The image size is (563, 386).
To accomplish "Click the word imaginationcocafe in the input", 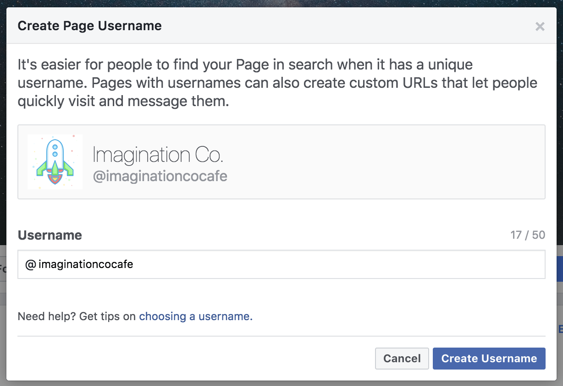I will tap(86, 264).
